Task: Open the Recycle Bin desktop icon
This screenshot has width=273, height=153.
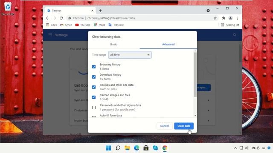Action: click(8, 8)
